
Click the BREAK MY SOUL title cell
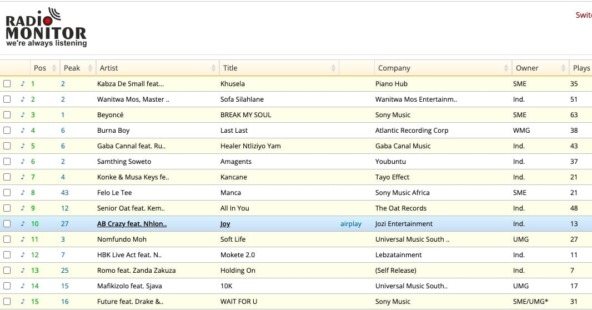point(246,115)
